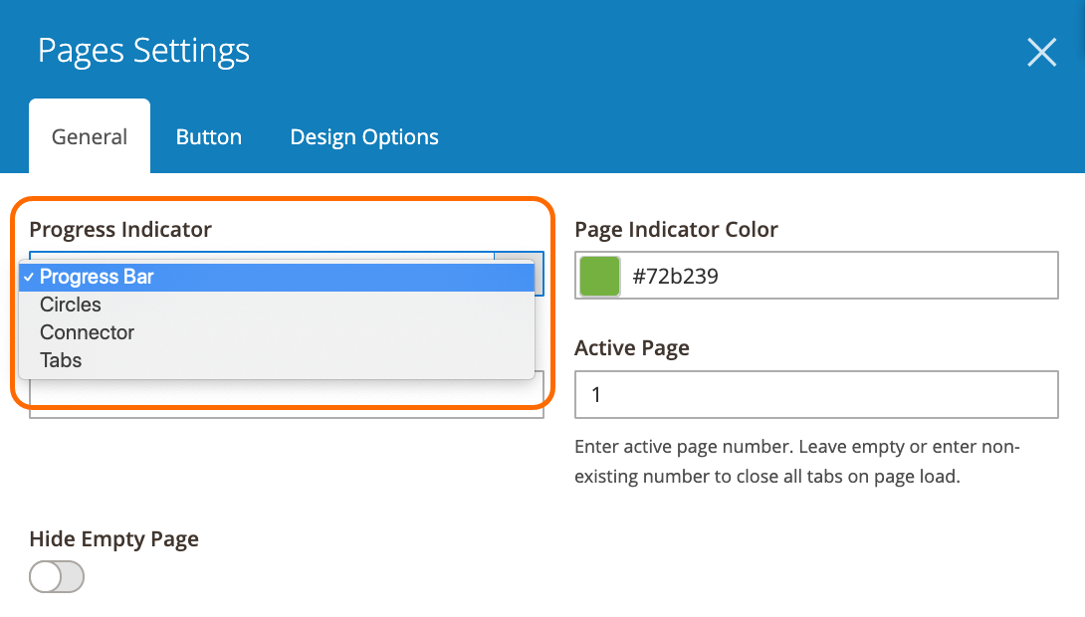Click the Page Indicator Color heading
Viewport: 1085px width, 617px height.
[676, 229]
